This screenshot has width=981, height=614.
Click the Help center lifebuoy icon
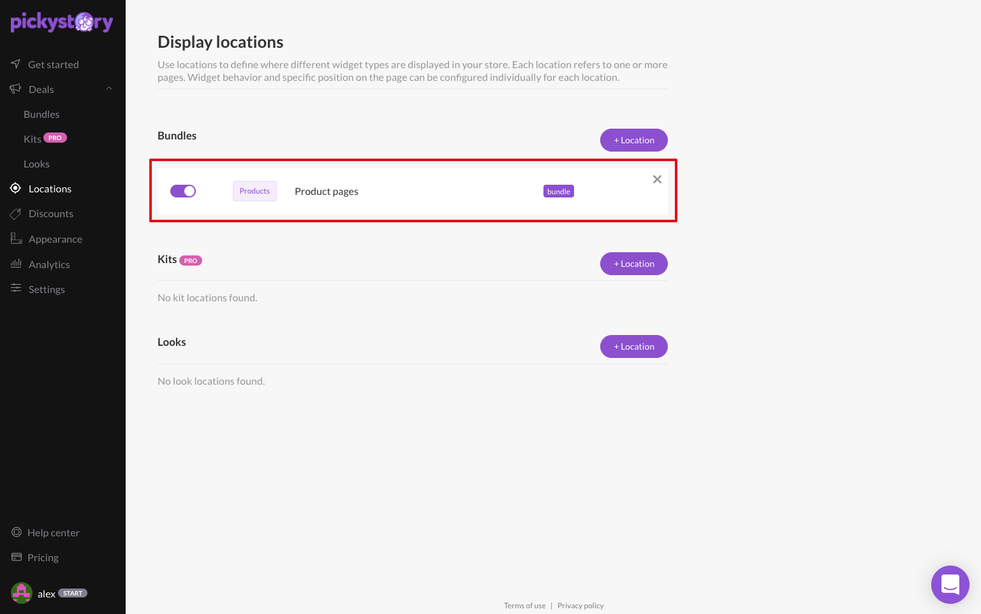pos(17,532)
